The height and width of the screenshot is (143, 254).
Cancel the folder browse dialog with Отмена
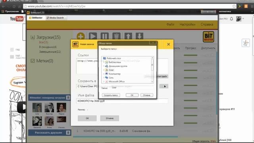pyautogui.click(x=146, y=95)
